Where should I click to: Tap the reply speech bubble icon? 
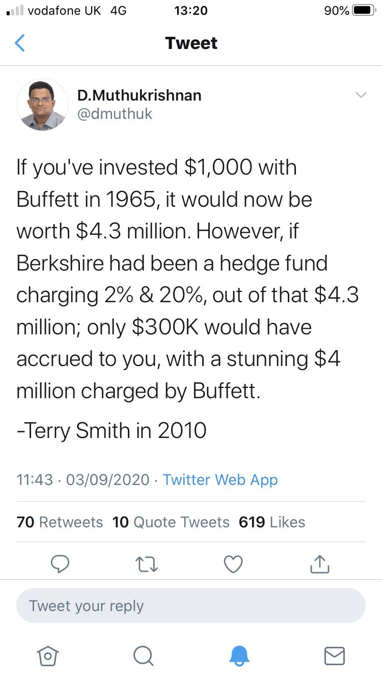60,564
